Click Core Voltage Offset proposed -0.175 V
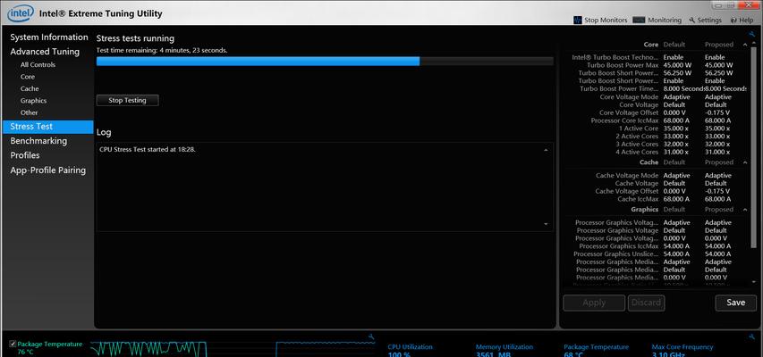Image resolution: width=763 pixels, height=357 pixels. click(717, 112)
